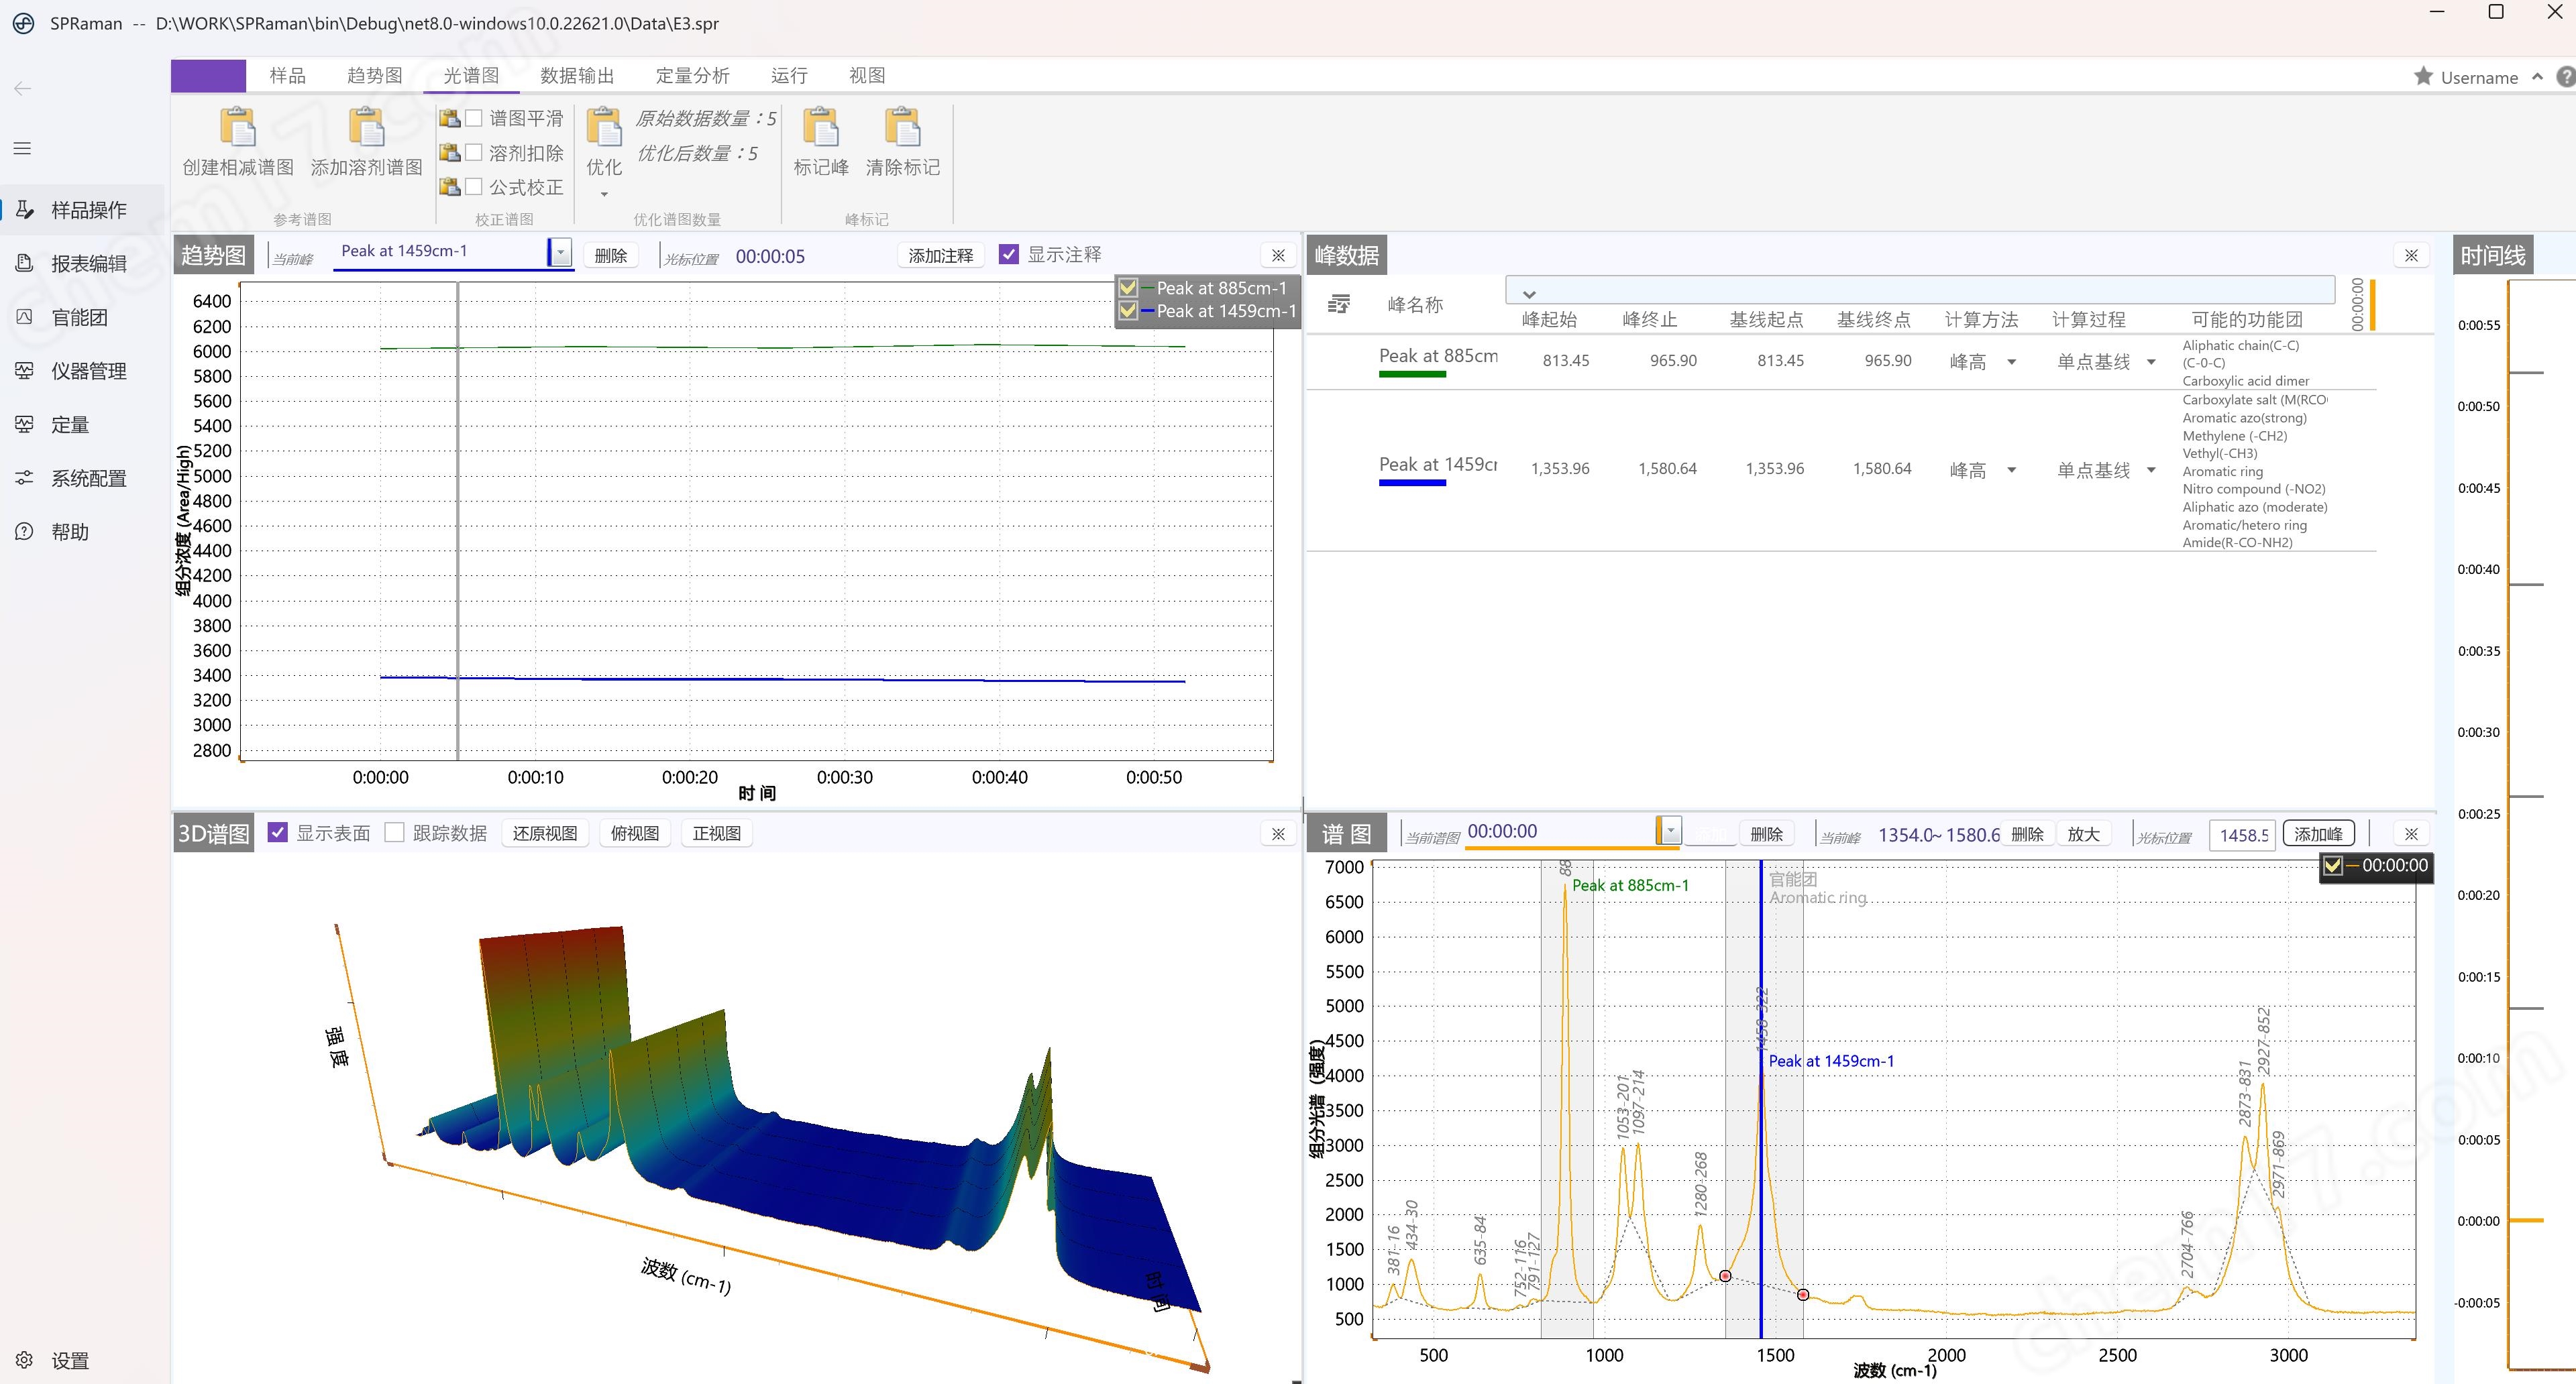Open 计算方法 dropdown for Peak at 1459cm
The width and height of the screenshot is (2576, 1384).
[2011, 469]
